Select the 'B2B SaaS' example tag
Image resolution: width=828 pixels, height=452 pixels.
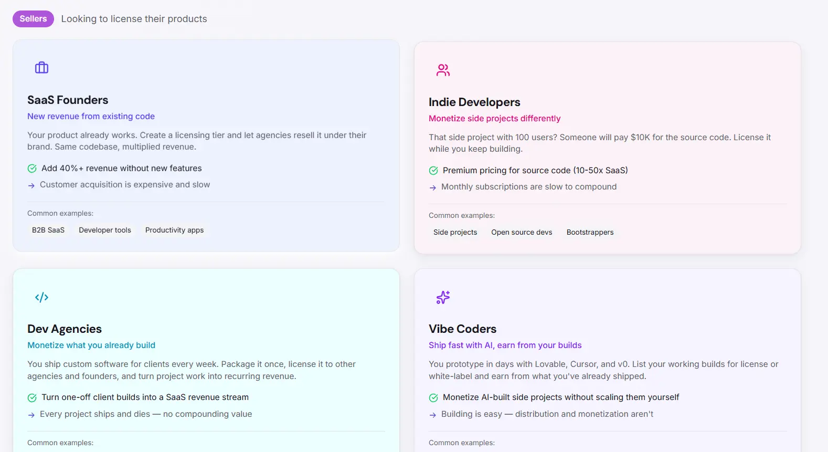pyautogui.click(x=48, y=230)
